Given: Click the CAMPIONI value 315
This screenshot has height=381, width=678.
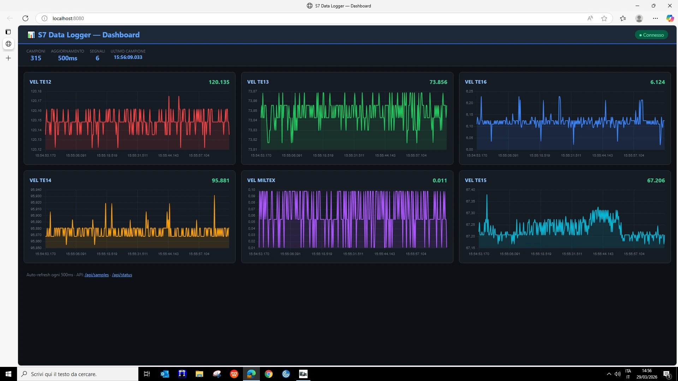Looking at the screenshot, I should (36, 58).
